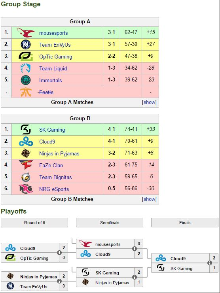
Task: Open info icon for Cloud9 vs OpTic Gaming match
Action: [59, 253]
